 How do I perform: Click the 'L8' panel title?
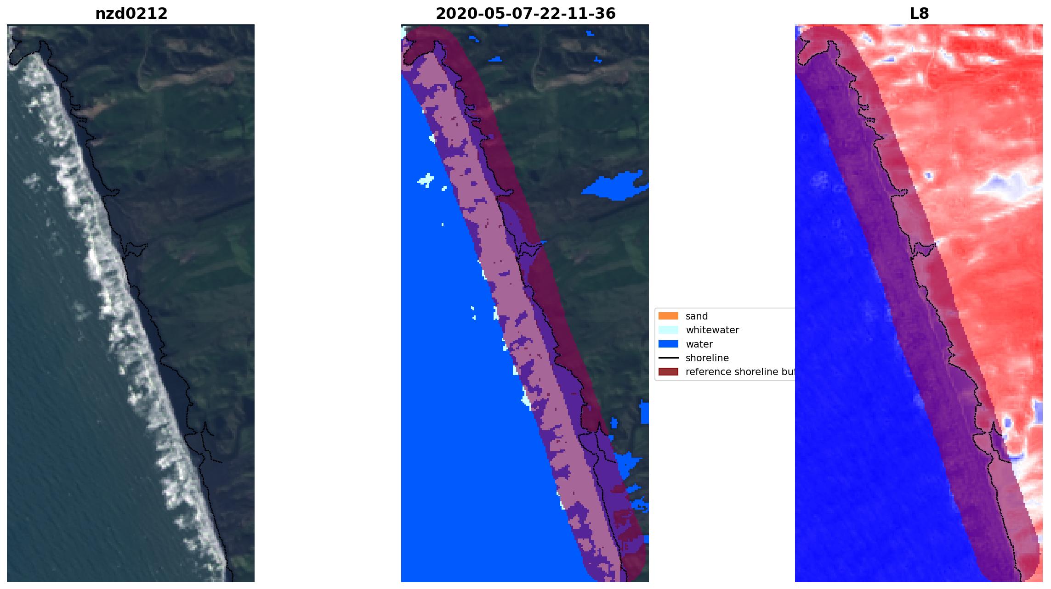point(919,14)
